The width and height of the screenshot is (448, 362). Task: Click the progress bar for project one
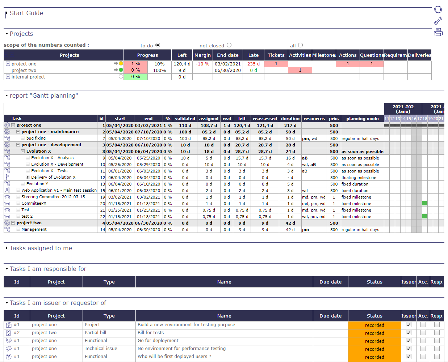coord(136,64)
